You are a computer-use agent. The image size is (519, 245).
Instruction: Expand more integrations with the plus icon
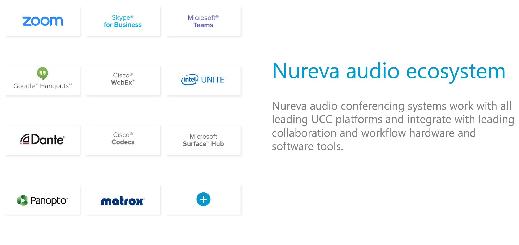[203, 199]
